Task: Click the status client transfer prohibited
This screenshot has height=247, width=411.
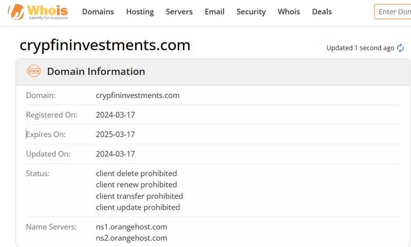Action: pyautogui.click(x=139, y=196)
